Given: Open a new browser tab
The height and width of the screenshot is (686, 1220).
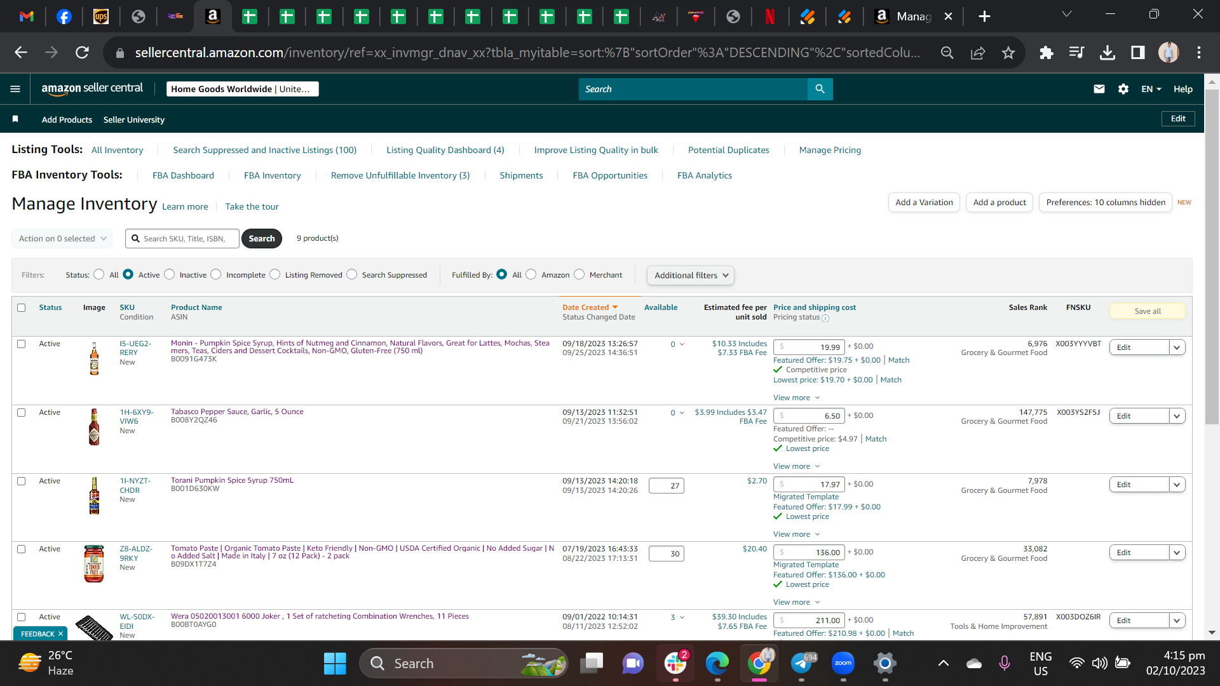Looking at the screenshot, I should tap(984, 17).
